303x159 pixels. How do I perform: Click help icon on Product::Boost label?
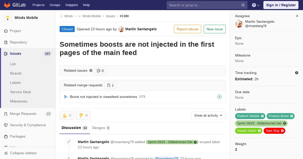tap(292, 116)
